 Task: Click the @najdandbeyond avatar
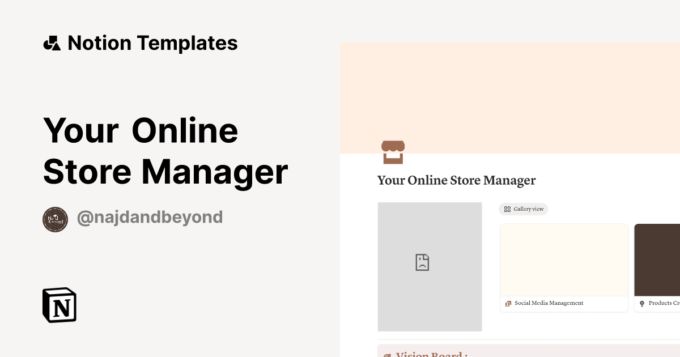[55, 219]
